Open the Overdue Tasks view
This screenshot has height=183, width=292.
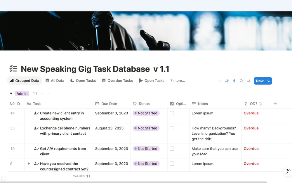click(x=117, y=81)
